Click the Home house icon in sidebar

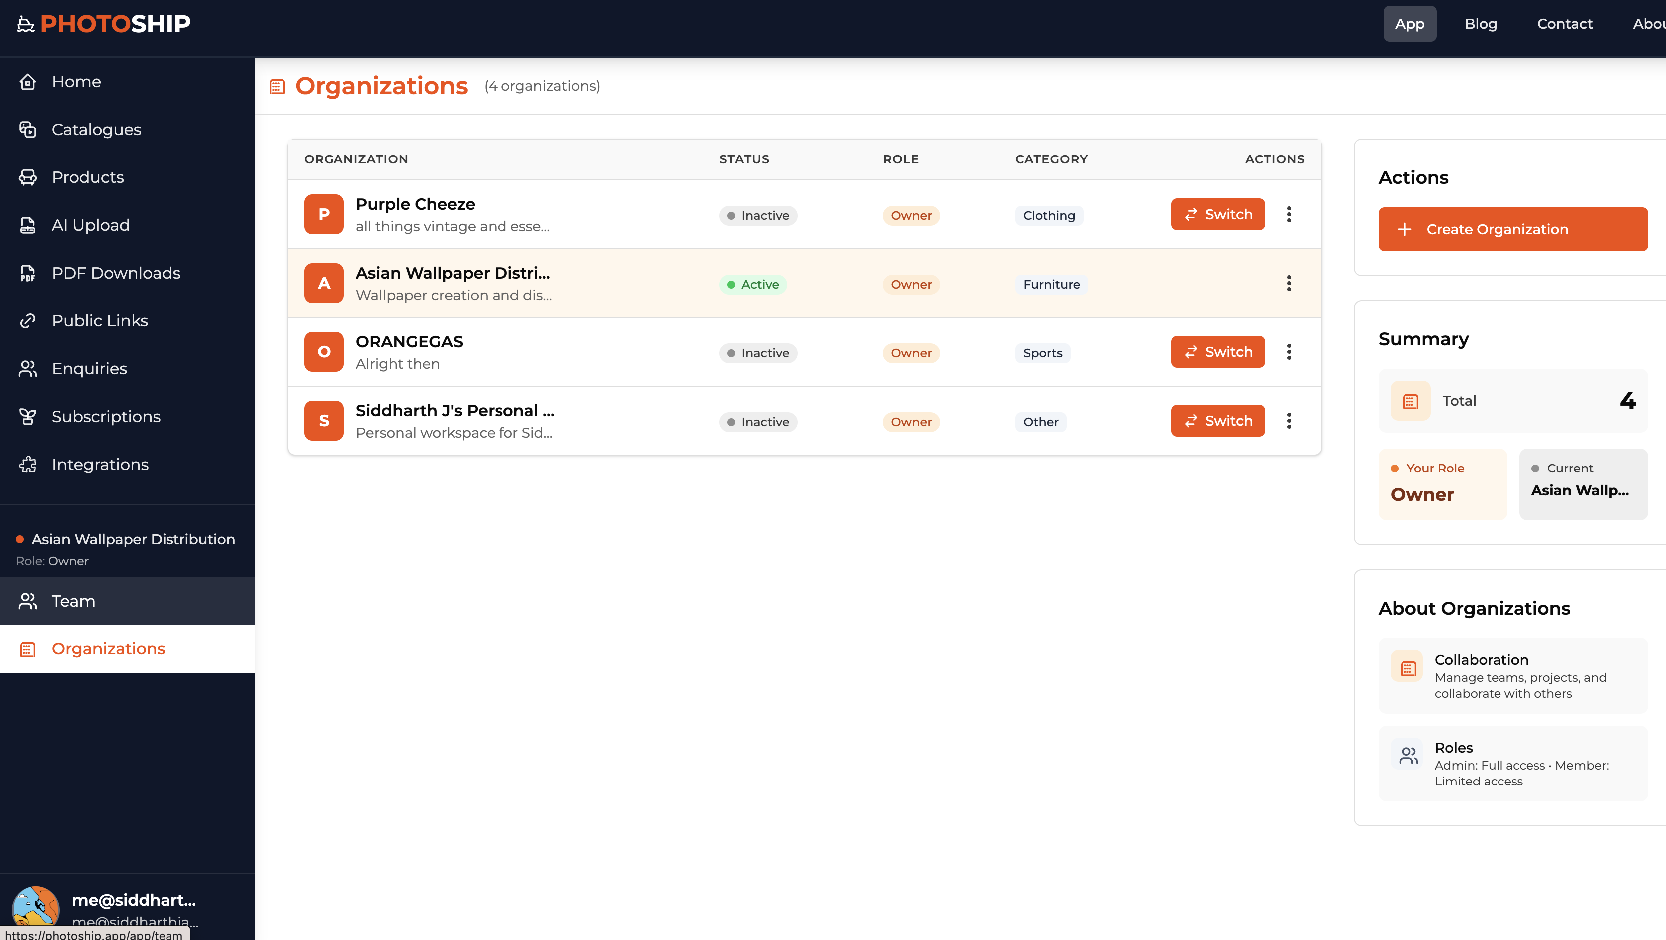tap(28, 82)
